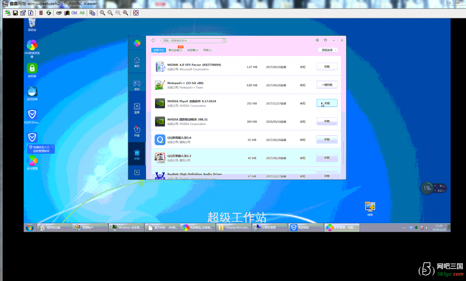
Task: Click the software list vertical scrollbar
Action: 343,153
